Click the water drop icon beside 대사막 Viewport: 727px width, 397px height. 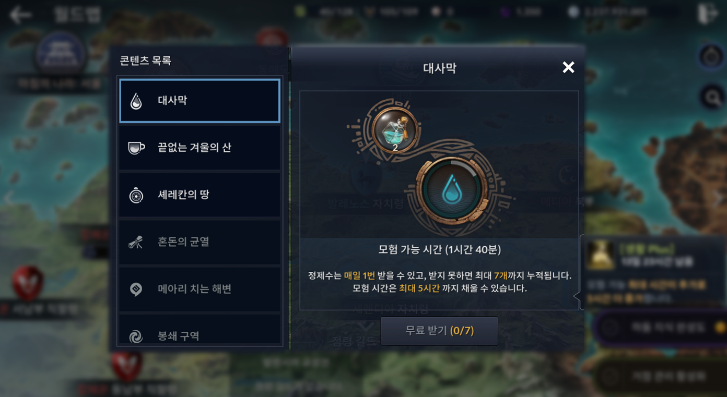[x=136, y=101]
